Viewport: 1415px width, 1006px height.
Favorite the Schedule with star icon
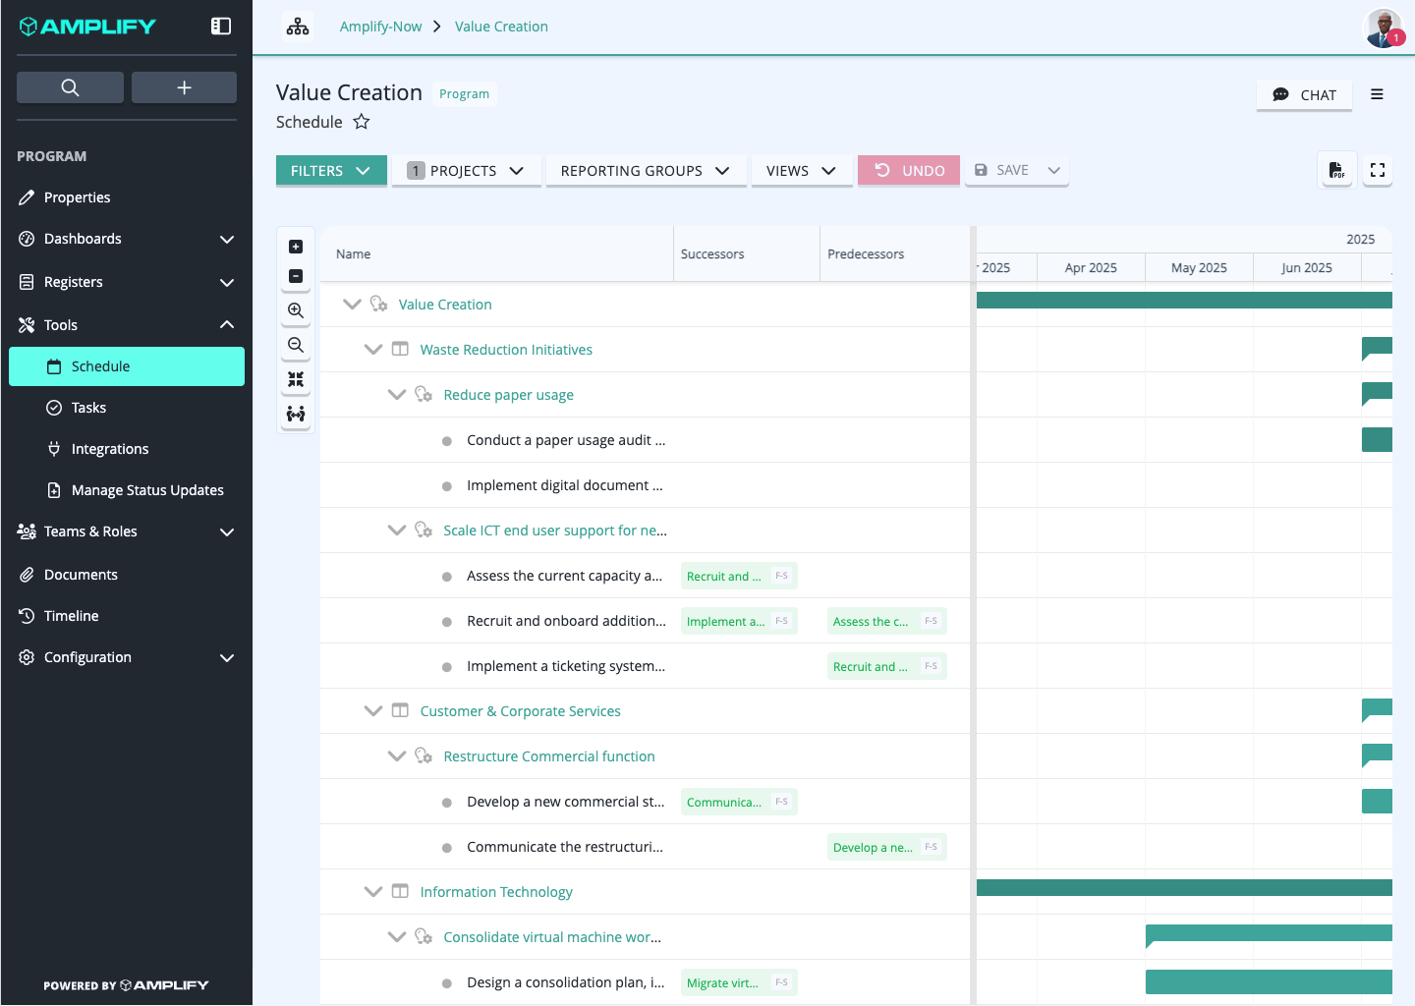362,122
